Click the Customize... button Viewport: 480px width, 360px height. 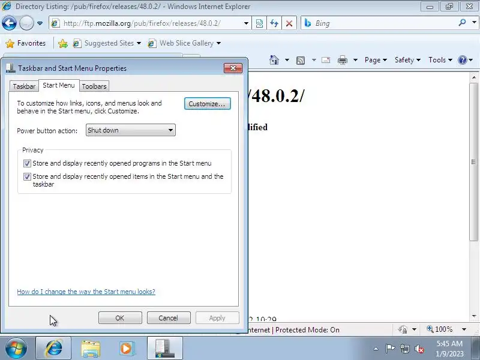(207, 104)
